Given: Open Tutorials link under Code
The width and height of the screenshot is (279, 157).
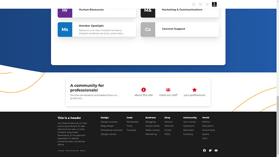Looking at the screenshot, I should [131, 130].
